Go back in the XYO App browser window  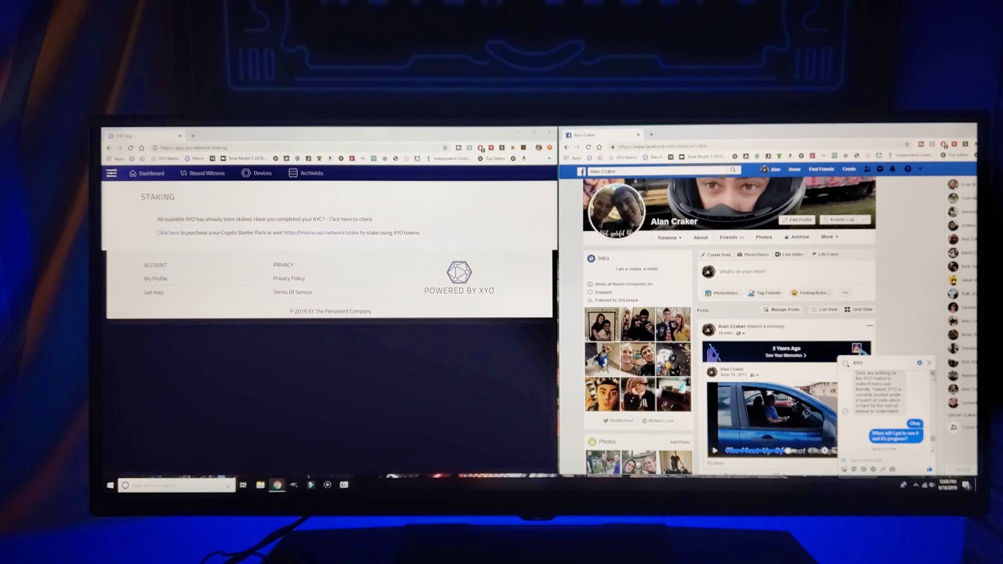(x=109, y=147)
